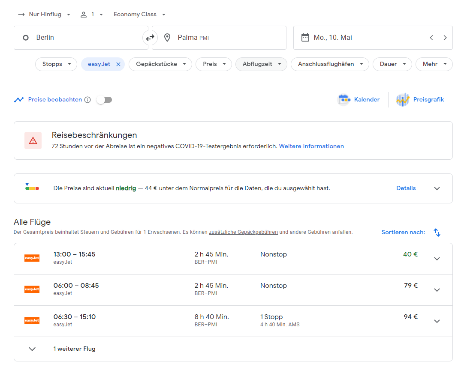This screenshot has height=367, width=461.
Task: Open the Gepäckstücke filter dropdown
Action: 160,64
